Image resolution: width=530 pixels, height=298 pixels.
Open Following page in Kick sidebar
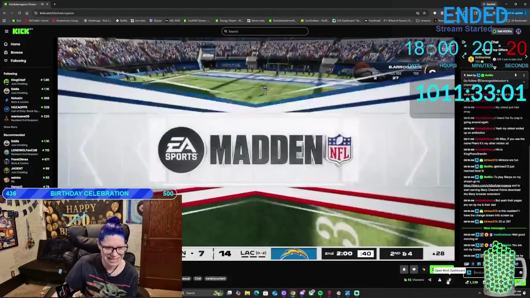pos(18,60)
